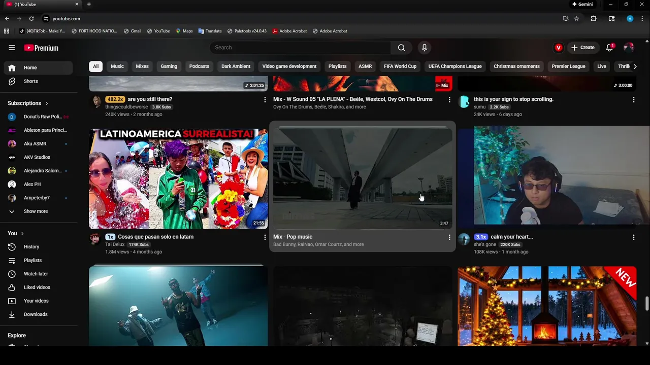Open the 'calm your heart...' thumbnail
The height and width of the screenshot is (365, 650).
click(554, 175)
